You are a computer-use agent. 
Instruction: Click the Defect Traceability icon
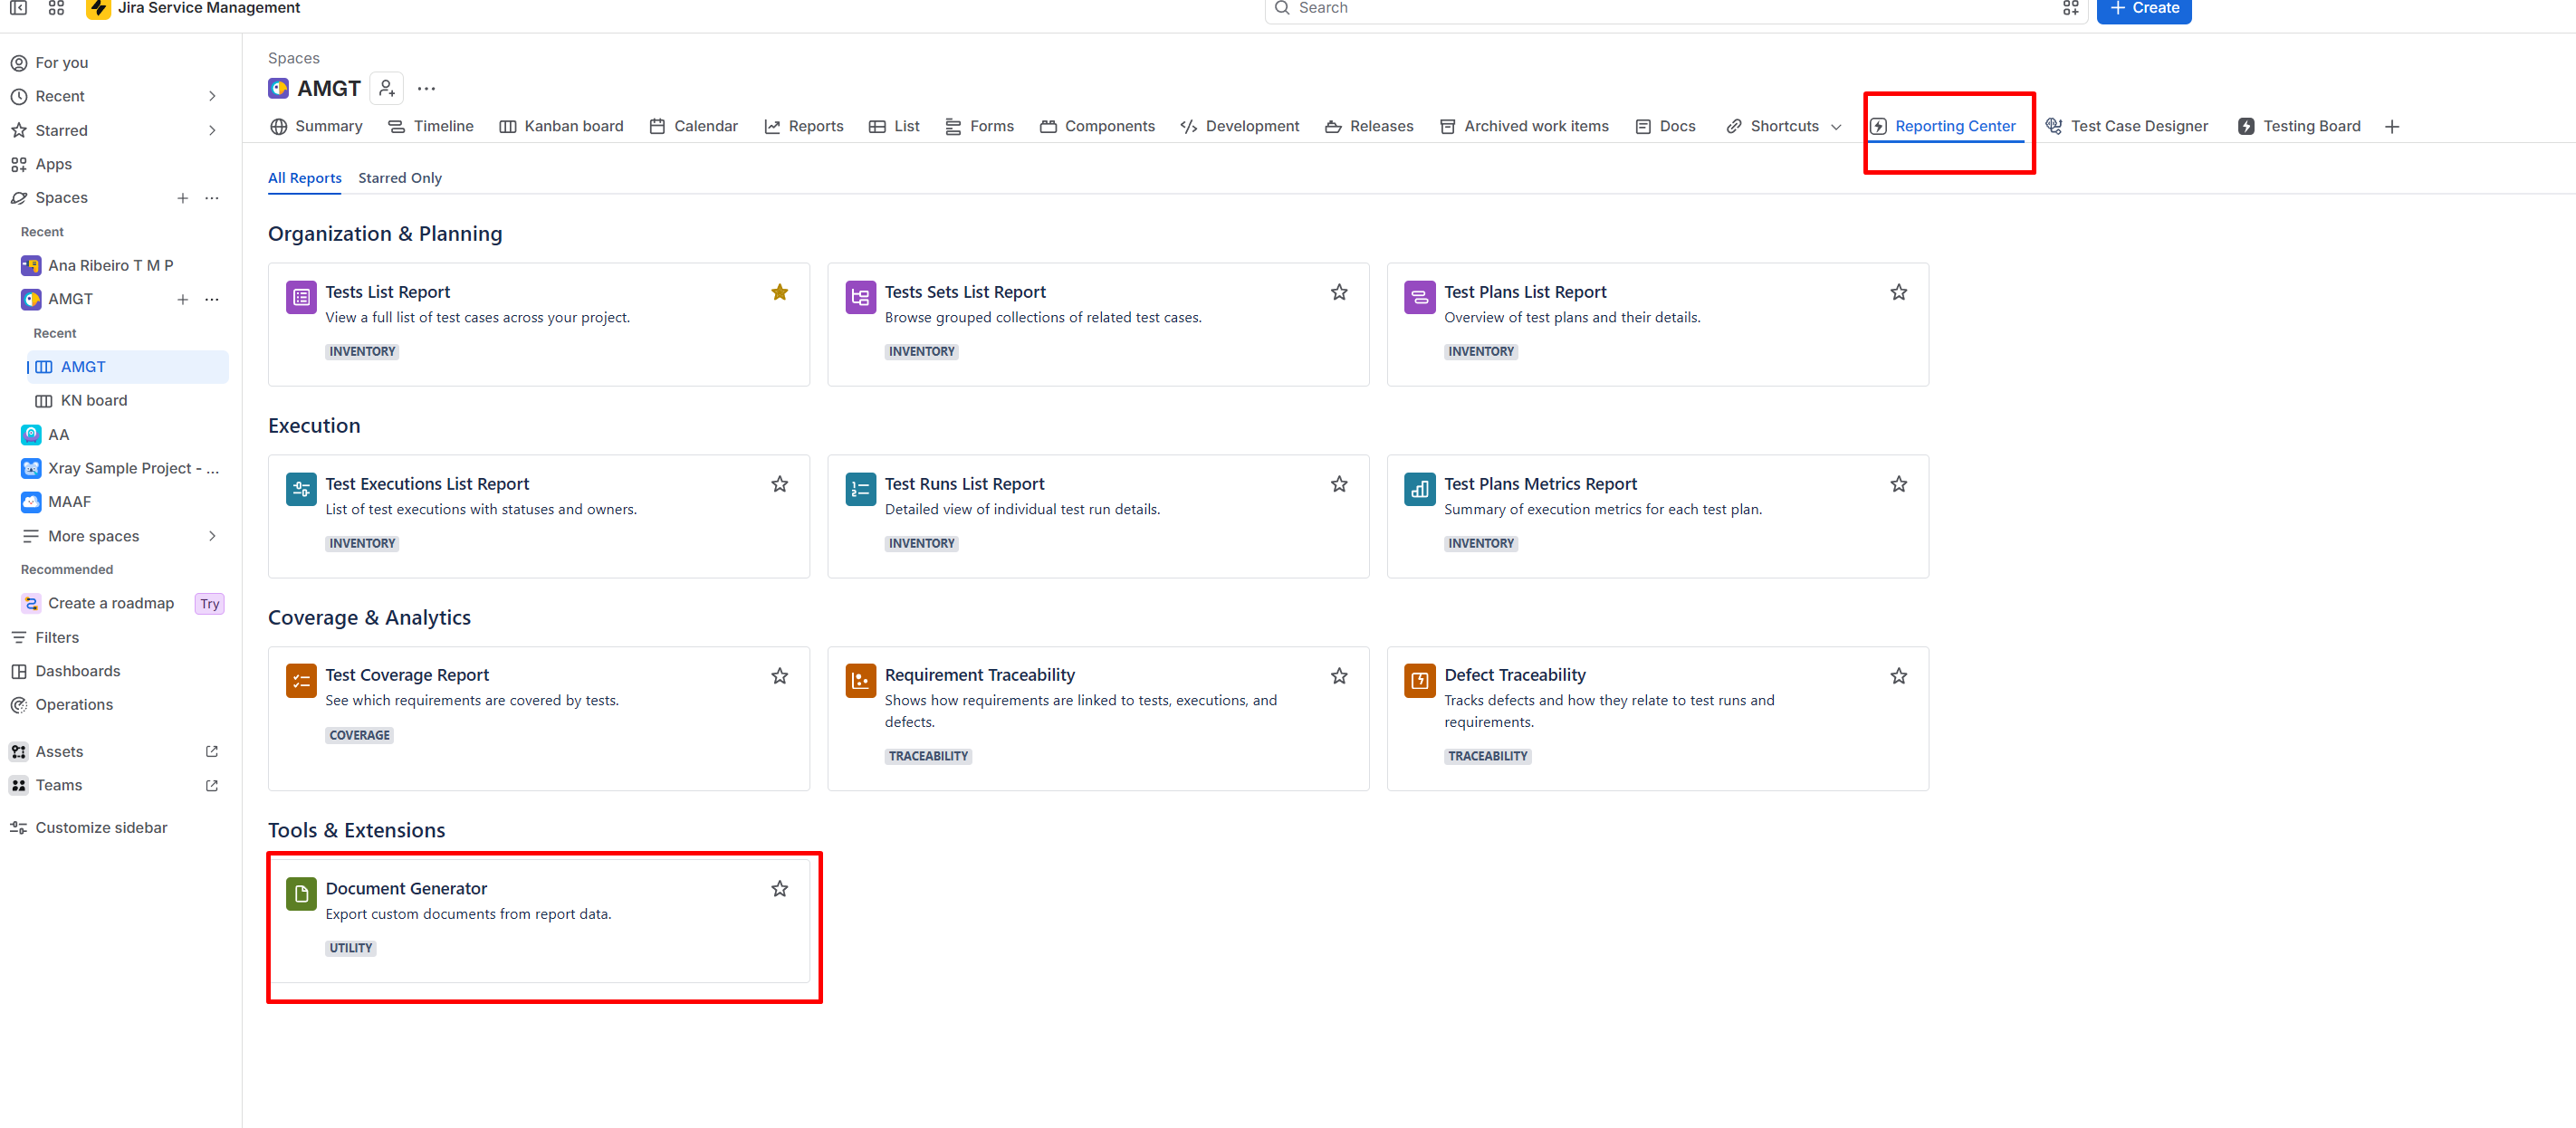coord(1420,680)
